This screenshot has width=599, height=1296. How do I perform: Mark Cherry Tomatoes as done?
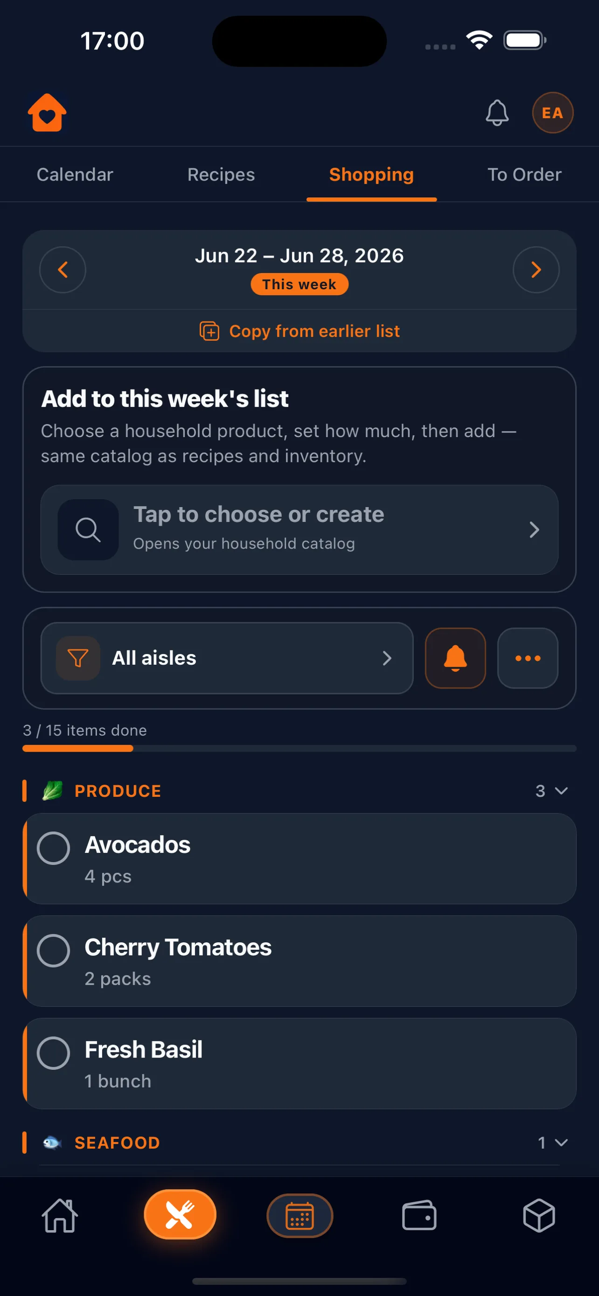coord(53,950)
